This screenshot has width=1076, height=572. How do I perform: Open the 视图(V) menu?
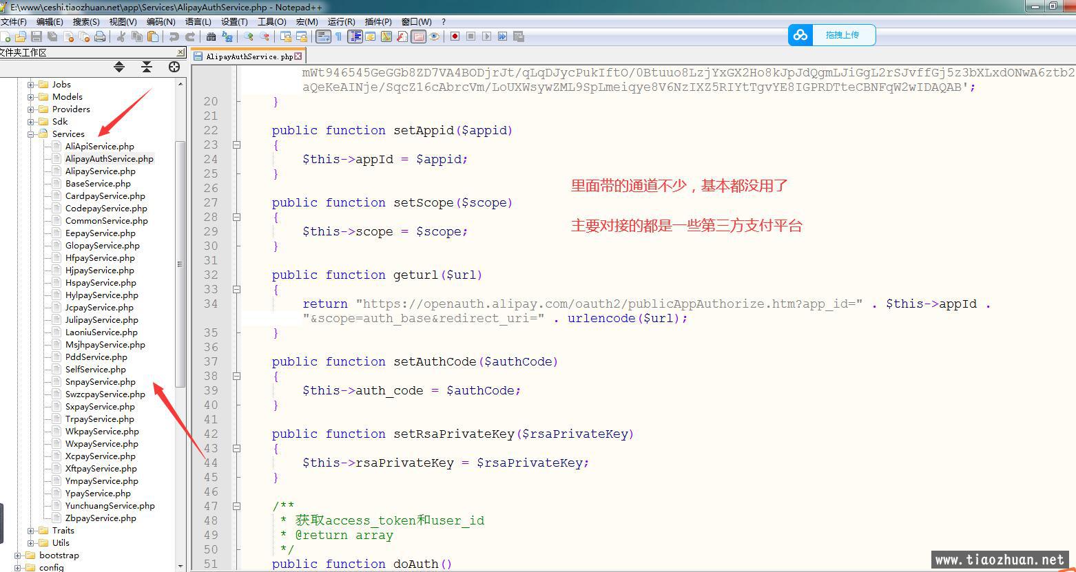point(123,22)
